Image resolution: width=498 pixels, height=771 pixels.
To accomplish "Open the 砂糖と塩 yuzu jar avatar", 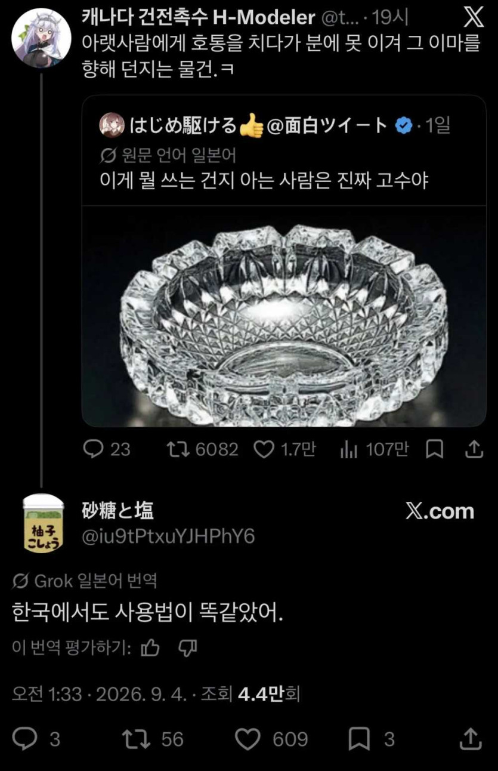I will tap(43, 523).
